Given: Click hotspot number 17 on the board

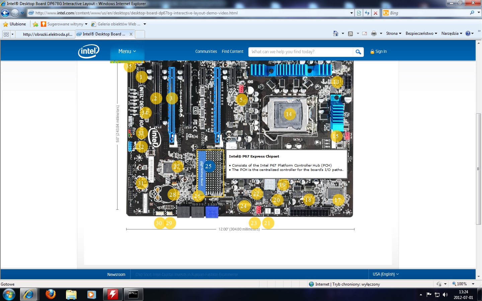Looking at the screenshot, I should (x=338, y=200).
